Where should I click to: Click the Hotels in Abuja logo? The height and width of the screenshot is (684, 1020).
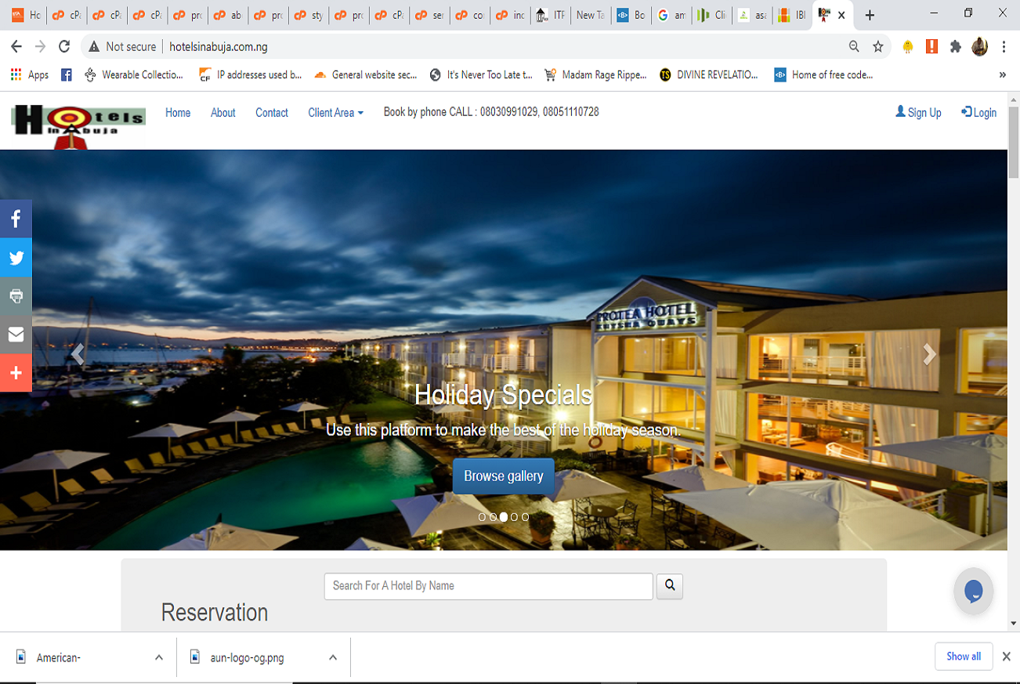point(78,125)
